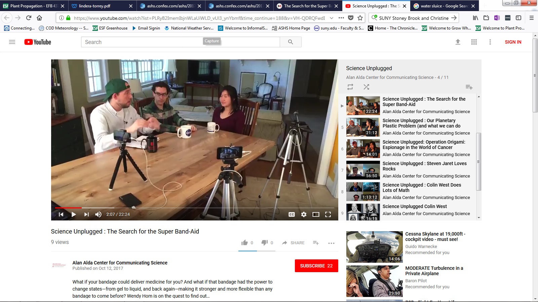Screen dimensions: 538x302
Task: Enter fullscreen video mode
Action: 328,214
